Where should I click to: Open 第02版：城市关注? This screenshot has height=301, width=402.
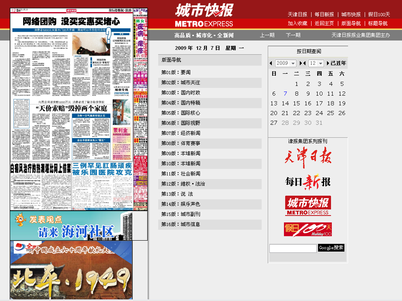pos(181,83)
